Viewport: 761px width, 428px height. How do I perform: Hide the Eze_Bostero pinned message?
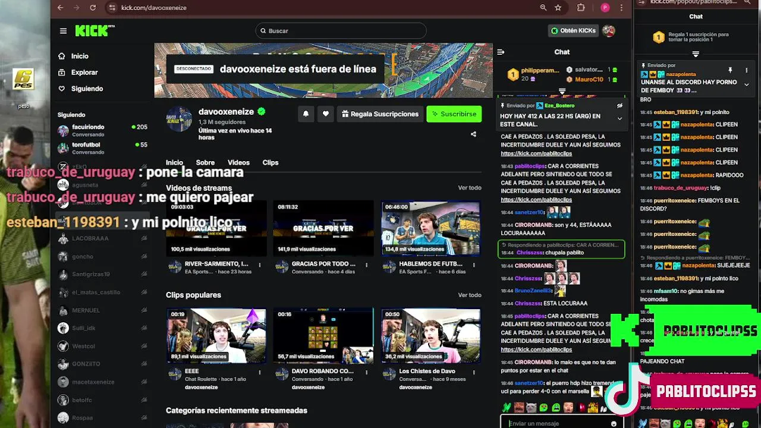click(x=620, y=105)
